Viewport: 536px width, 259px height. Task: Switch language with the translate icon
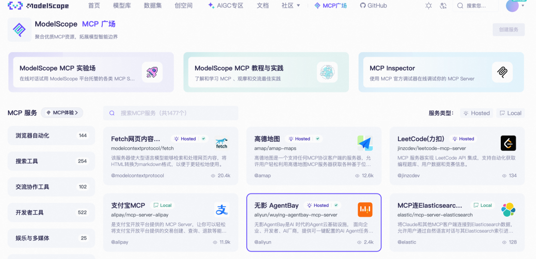tap(443, 6)
